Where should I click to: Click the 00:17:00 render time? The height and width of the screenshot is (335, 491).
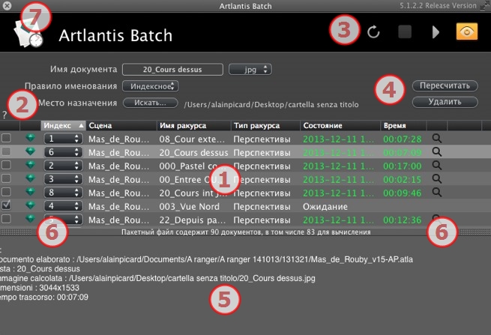pyautogui.click(x=403, y=166)
